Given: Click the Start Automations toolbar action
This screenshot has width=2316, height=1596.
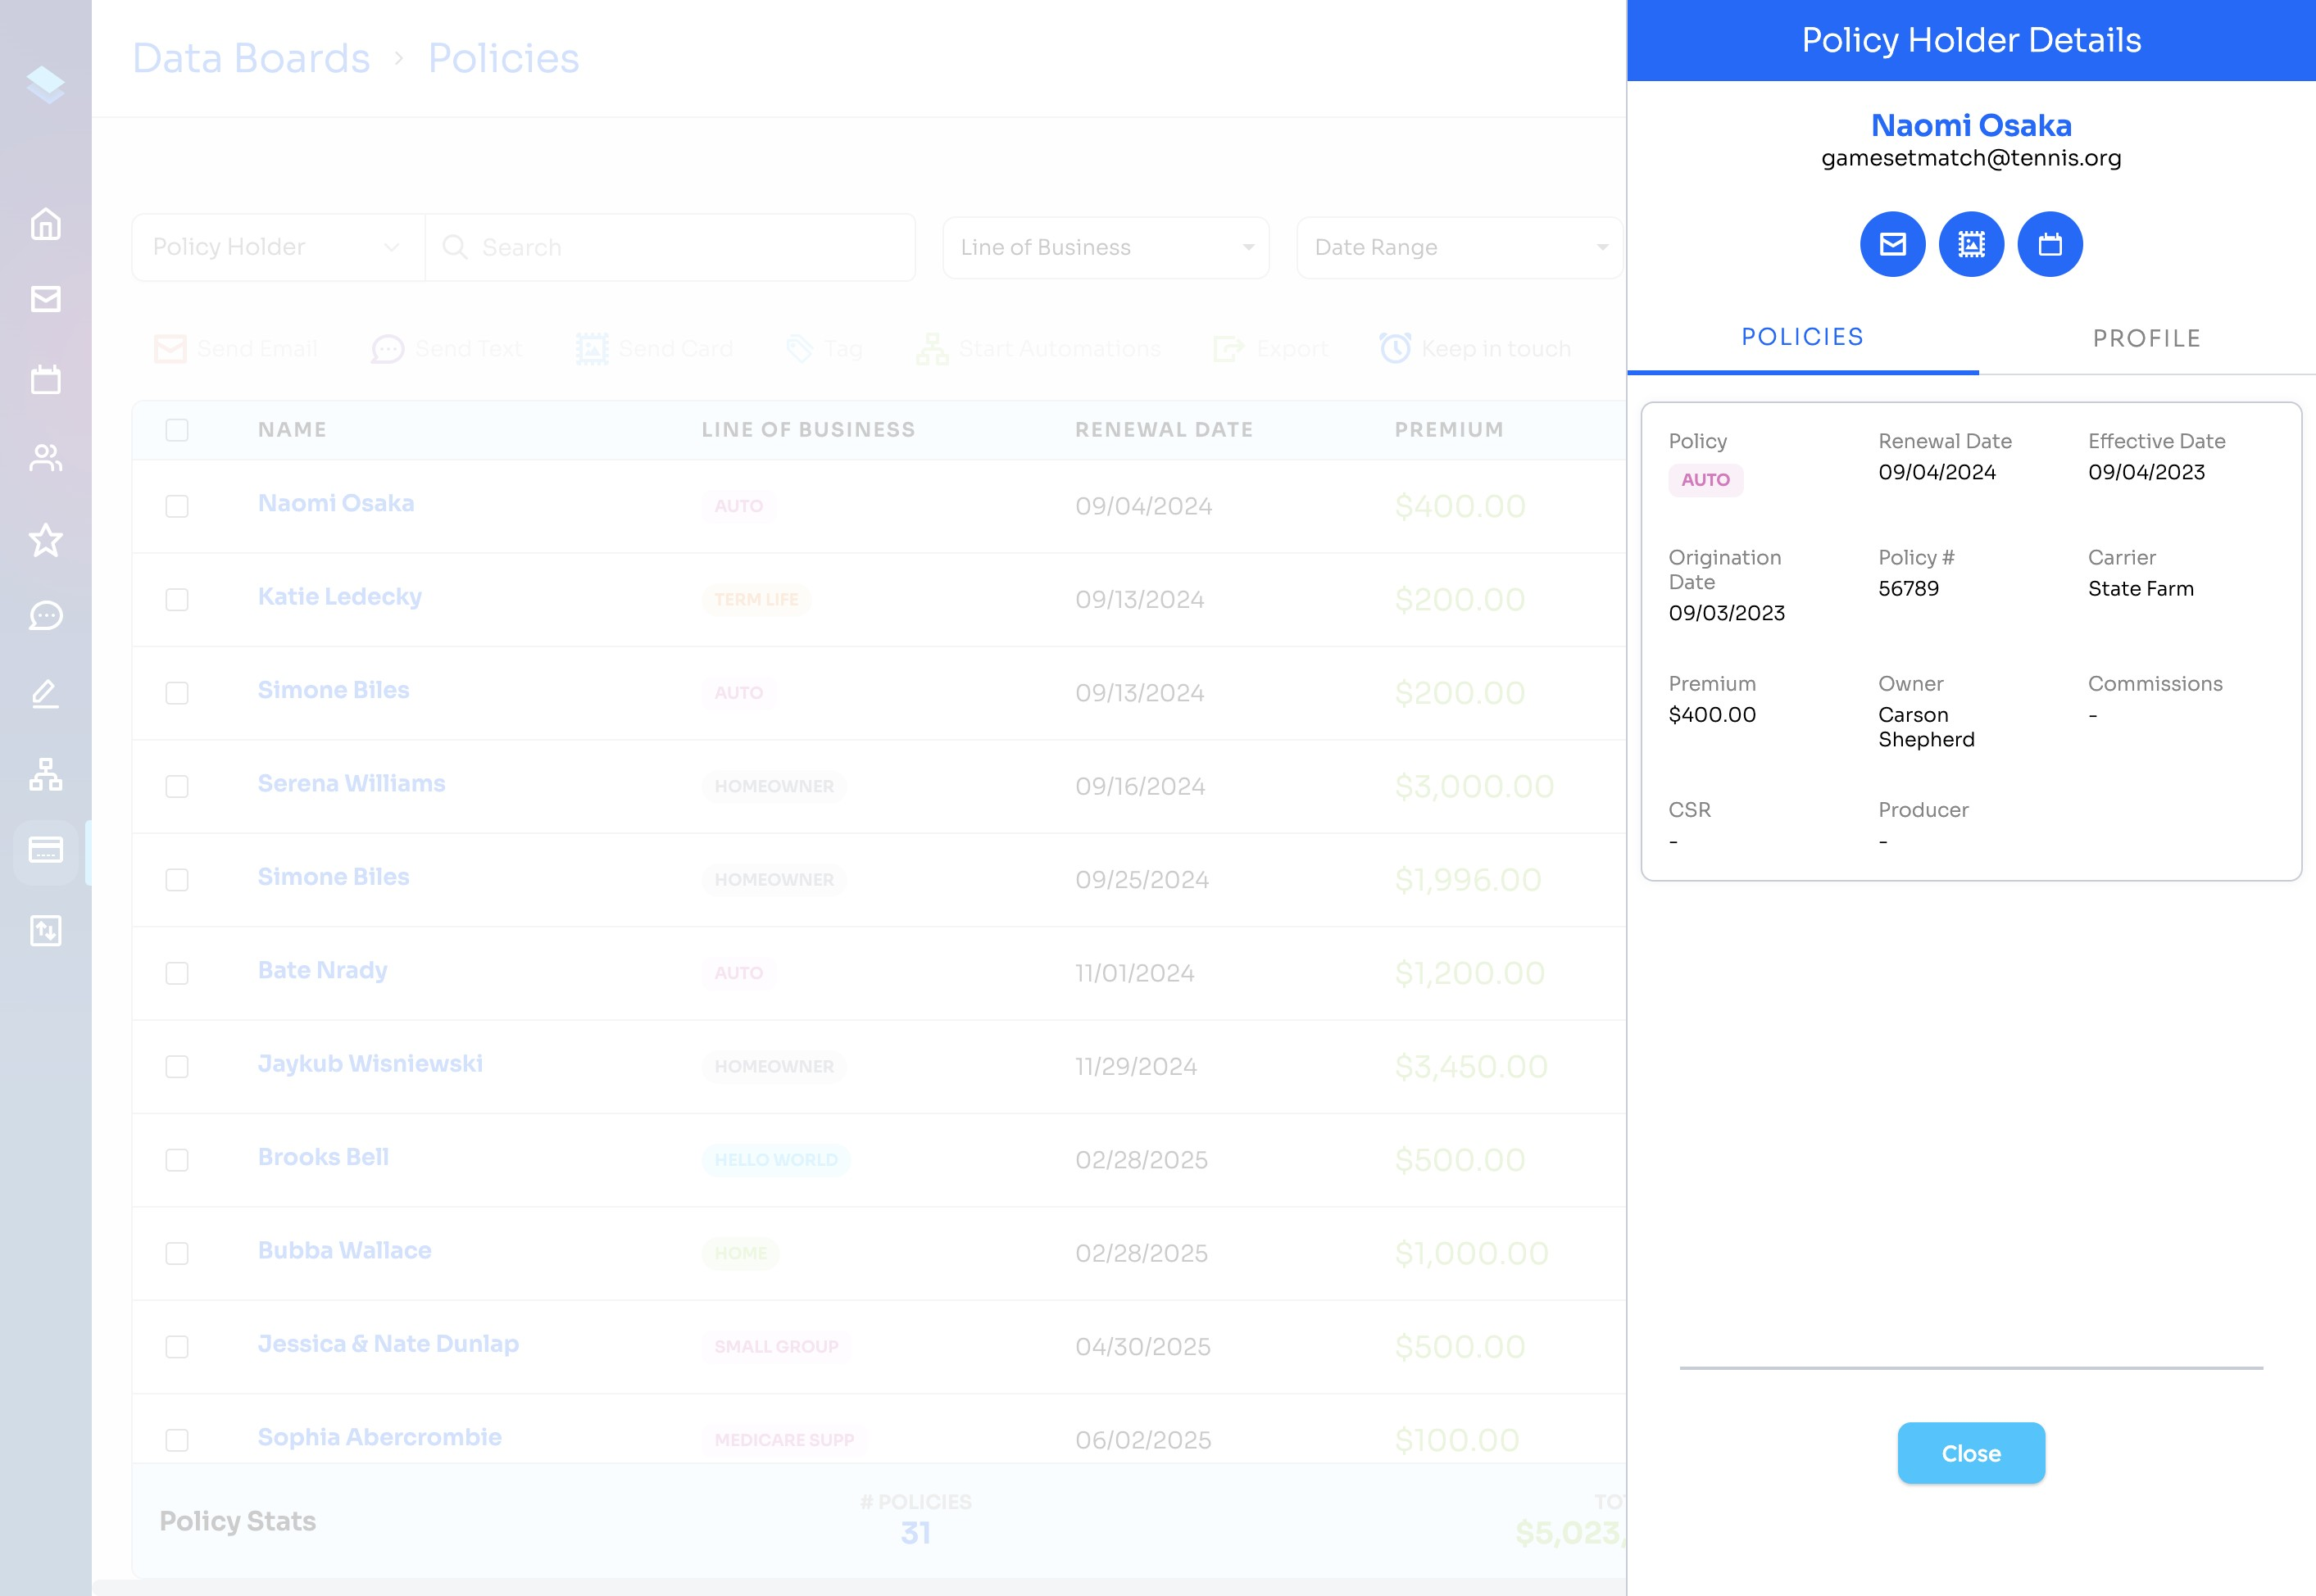Looking at the screenshot, I should coord(1039,349).
